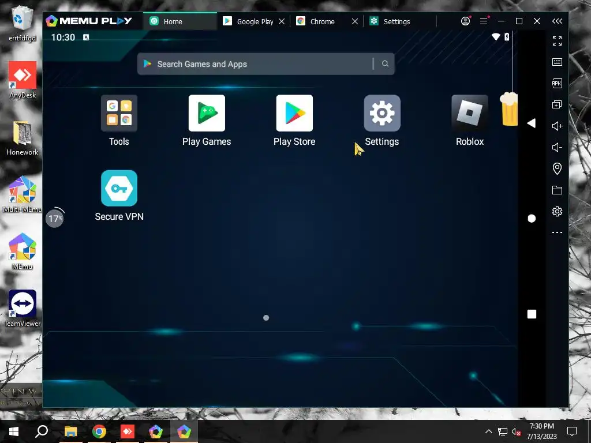Click the keyboard indicator beside the clock
This screenshot has height=443, width=591.
(x=86, y=37)
